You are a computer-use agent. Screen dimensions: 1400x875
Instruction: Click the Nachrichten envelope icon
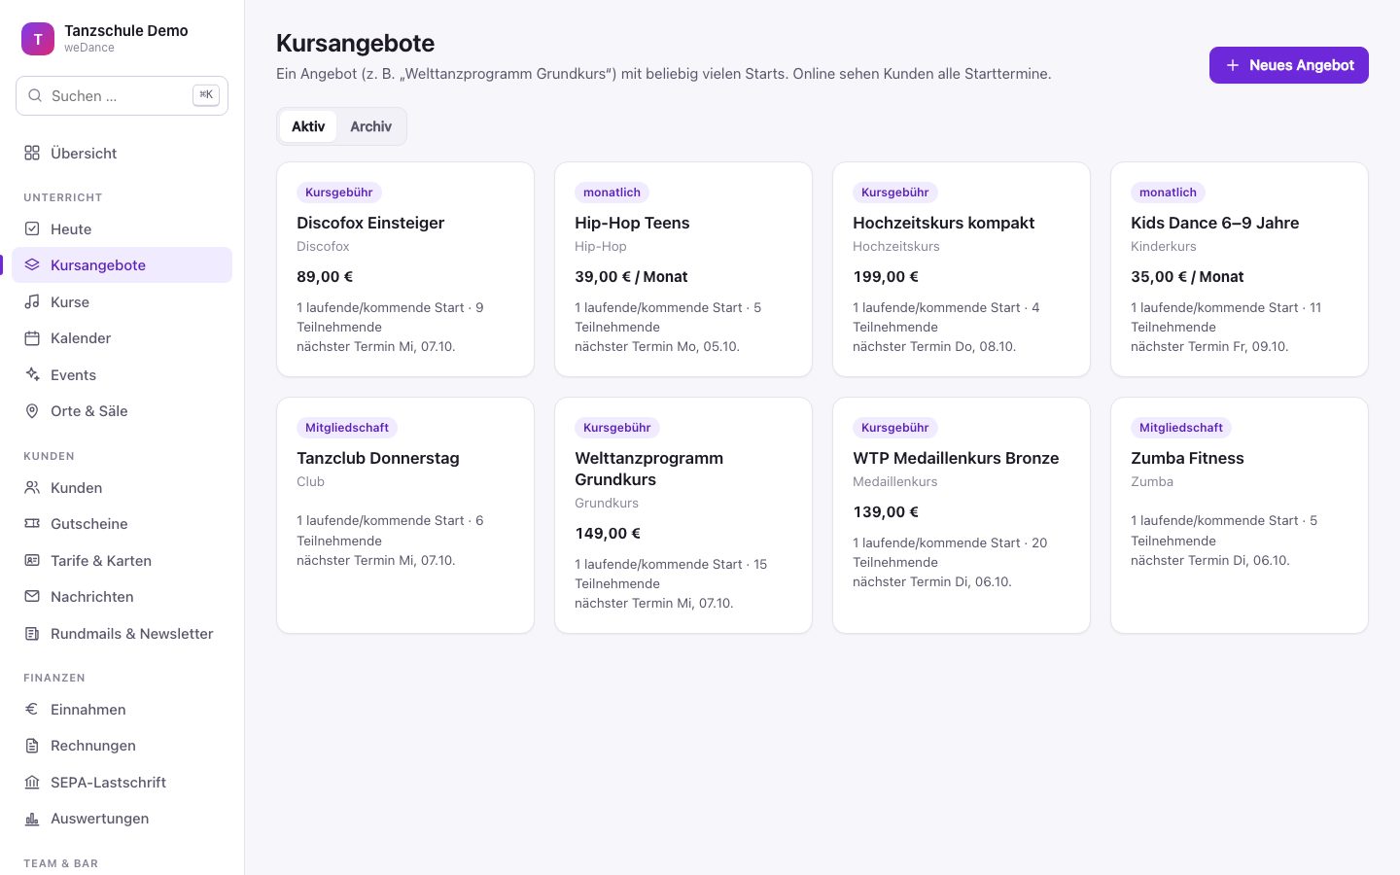pos(32,597)
